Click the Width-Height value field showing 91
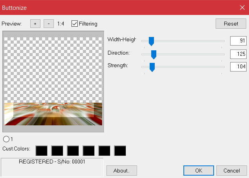The width and height of the screenshot is (249, 178). click(238, 41)
